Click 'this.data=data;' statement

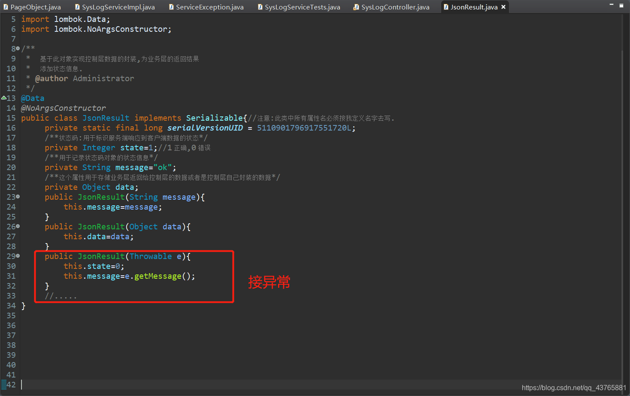point(99,237)
